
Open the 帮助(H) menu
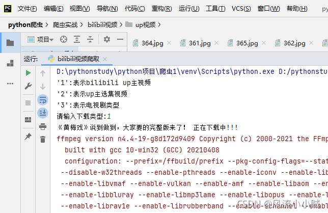(x=297, y=9)
